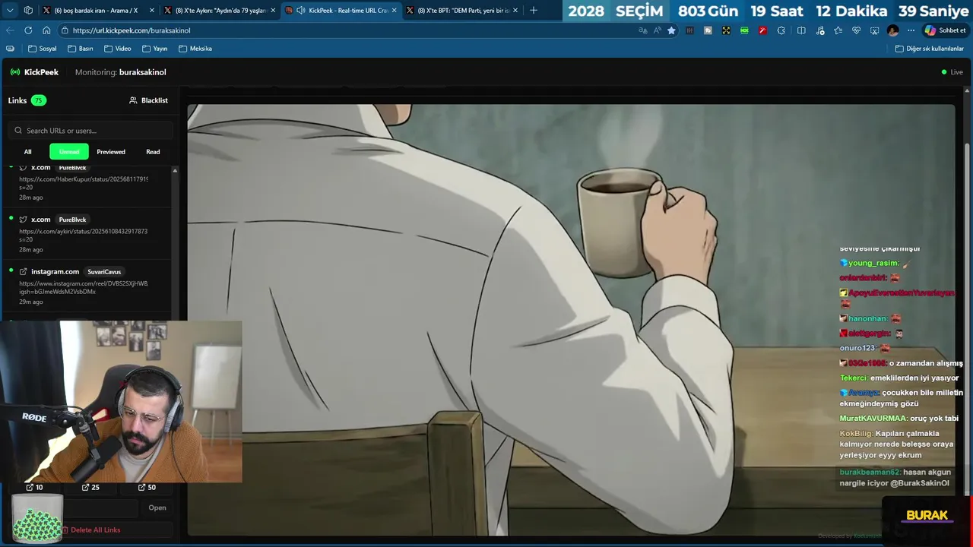Open the tab actions workspace icon
Viewport: 973px width, 547px height.
28,11
